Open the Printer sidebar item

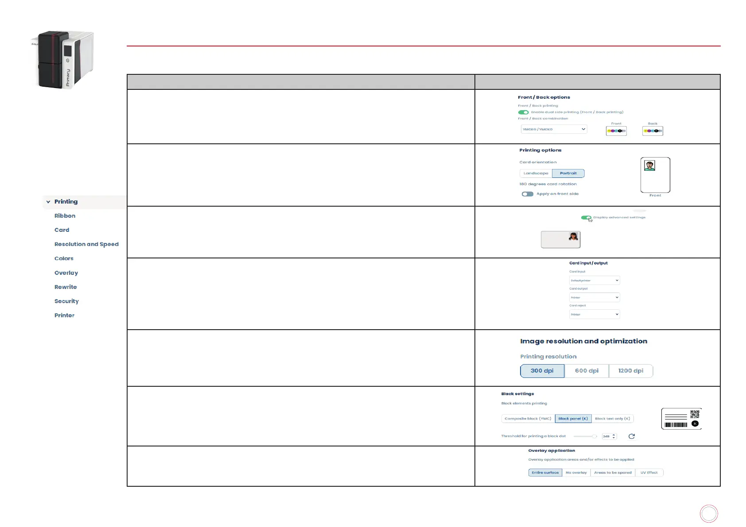[x=64, y=315]
